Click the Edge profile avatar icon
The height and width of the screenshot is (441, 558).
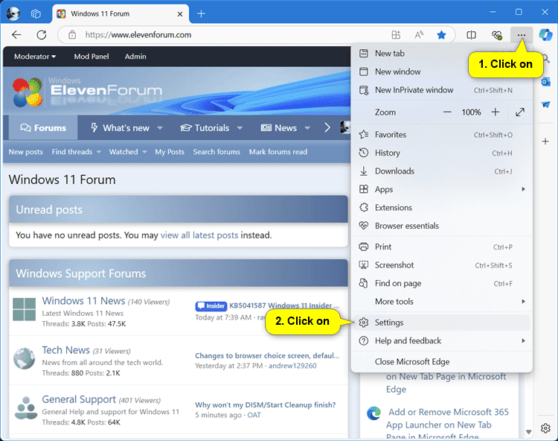pyautogui.click(x=13, y=13)
